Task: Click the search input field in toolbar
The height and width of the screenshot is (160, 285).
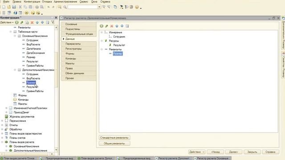Action: coord(83,7)
